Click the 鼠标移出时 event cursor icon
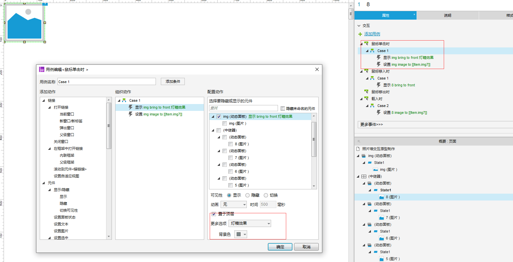The height and width of the screenshot is (262, 513). coord(366,92)
